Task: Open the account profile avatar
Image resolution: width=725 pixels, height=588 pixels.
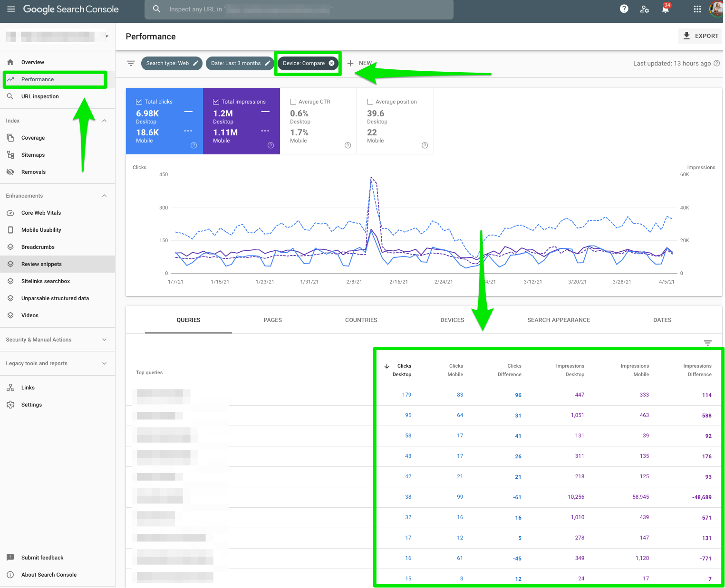Action: click(x=716, y=9)
